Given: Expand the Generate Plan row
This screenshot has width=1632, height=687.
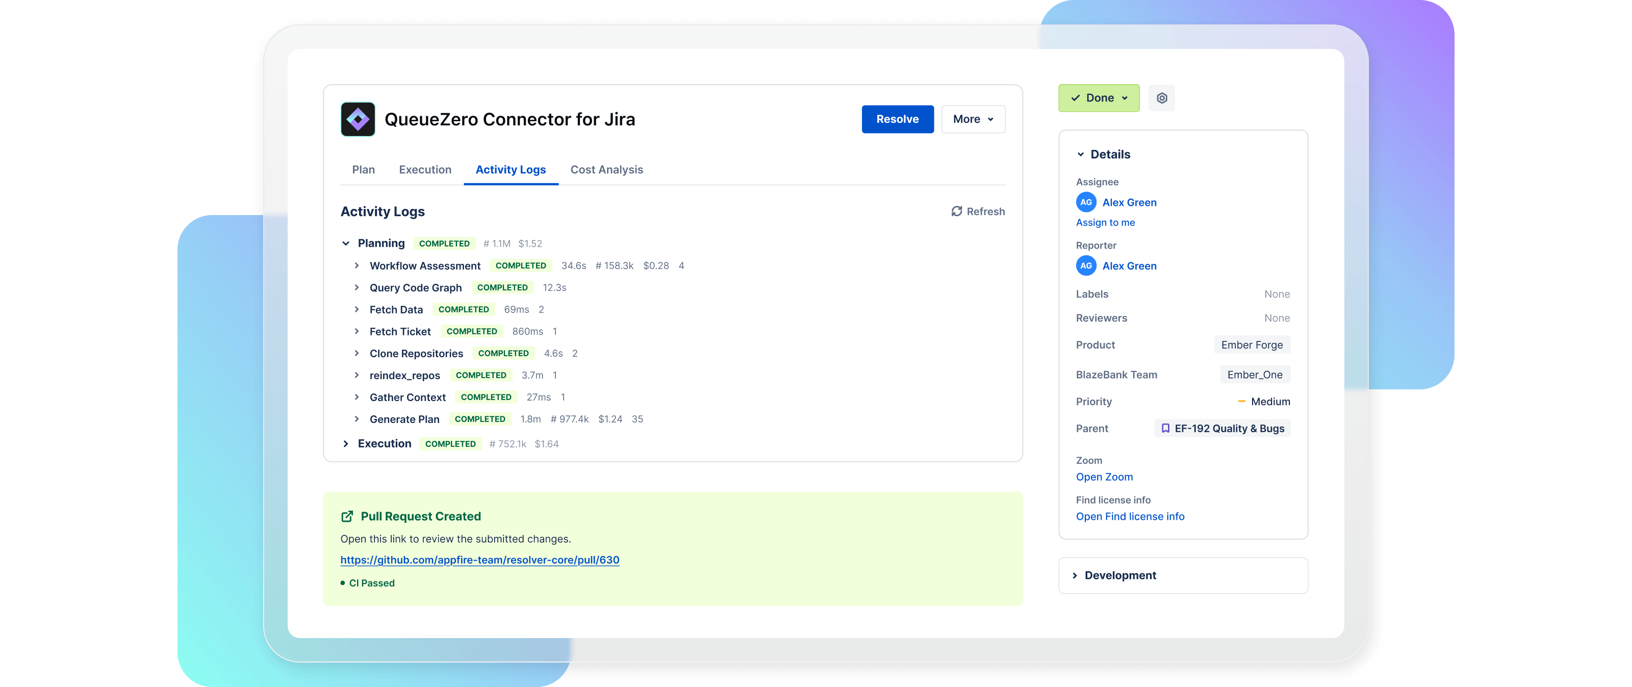Looking at the screenshot, I should tap(356, 419).
